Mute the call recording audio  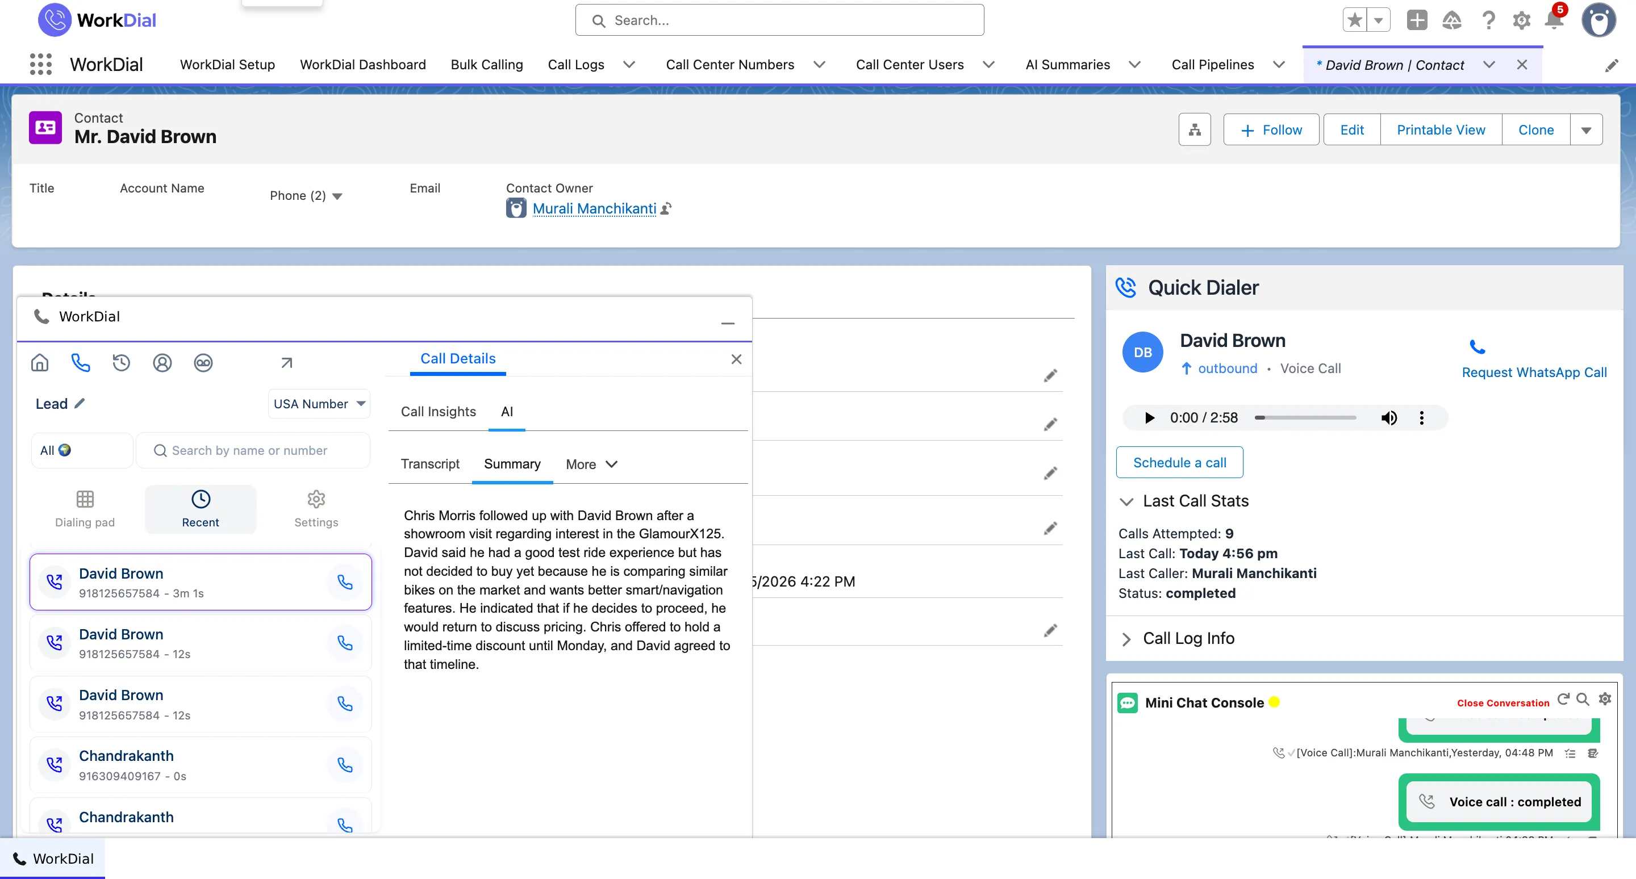[1388, 417]
